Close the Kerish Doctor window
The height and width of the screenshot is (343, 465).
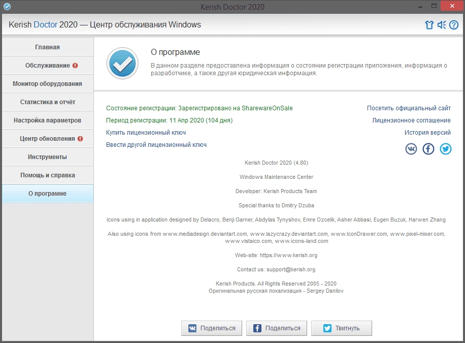[452, 6]
